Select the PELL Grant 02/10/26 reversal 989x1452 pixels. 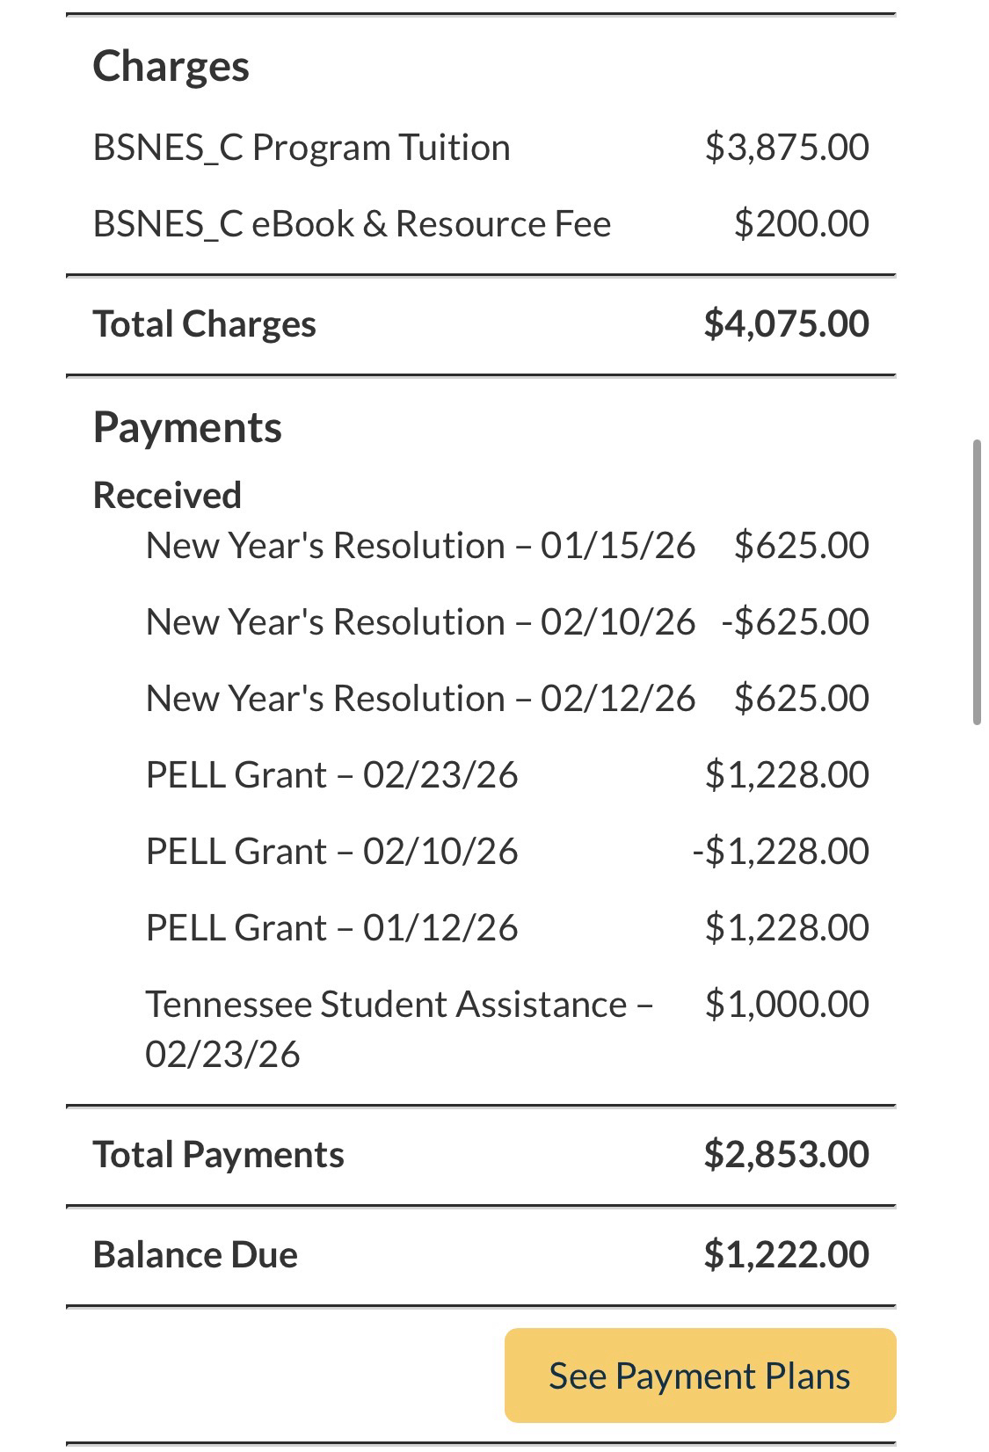pyautogui.click(x=331, y=852)
